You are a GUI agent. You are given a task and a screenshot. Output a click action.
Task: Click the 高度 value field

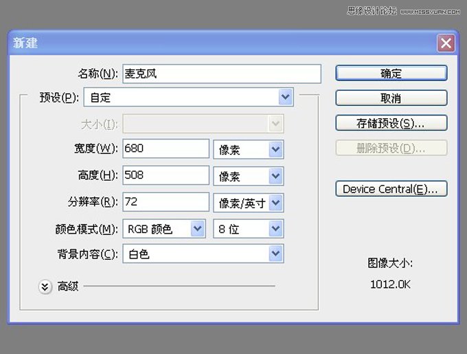(x=166, y=175)
